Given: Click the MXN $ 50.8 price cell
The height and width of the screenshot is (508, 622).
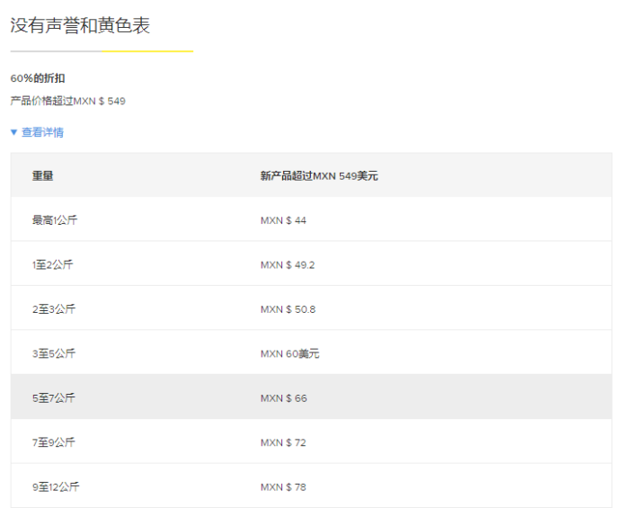Looking at the screenshot, I should click(288, 309).
